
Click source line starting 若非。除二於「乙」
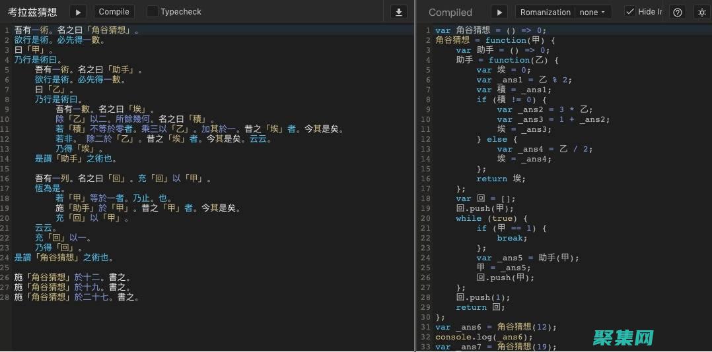point(164,139)
